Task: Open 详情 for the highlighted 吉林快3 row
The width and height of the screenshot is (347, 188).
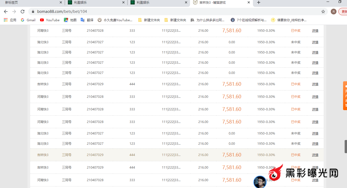Action: (315, 155)
